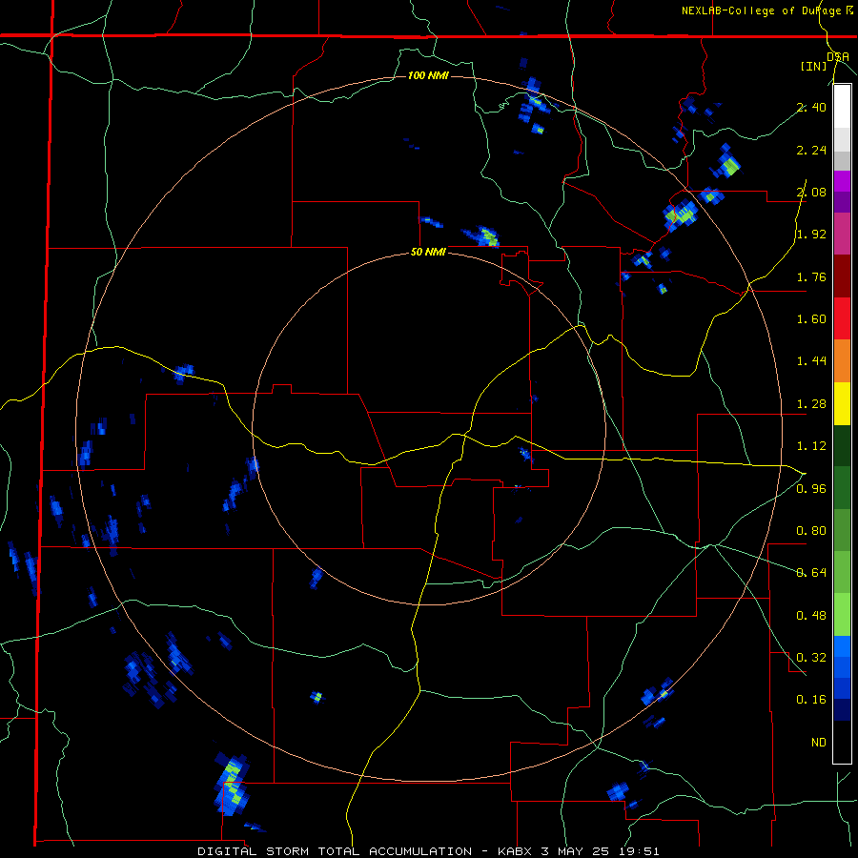Click the 1.12 legend value
The width and height of the screenshot is (858, 858).
point(811,446)
